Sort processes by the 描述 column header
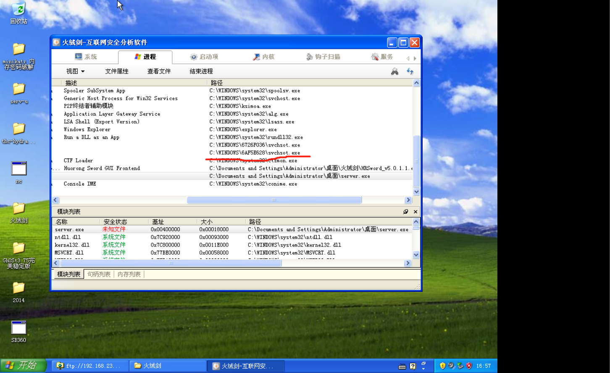This screenshot has height=373, width=610. (x=134, y=83)
